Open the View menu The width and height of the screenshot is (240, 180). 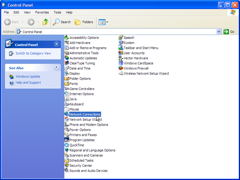coord(27,12)
